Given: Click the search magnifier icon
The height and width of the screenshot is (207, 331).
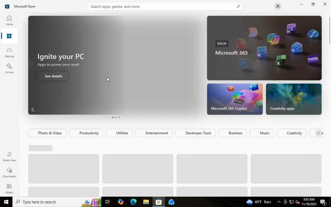Looking at the screenshot, I should click(x=238, y=6).
